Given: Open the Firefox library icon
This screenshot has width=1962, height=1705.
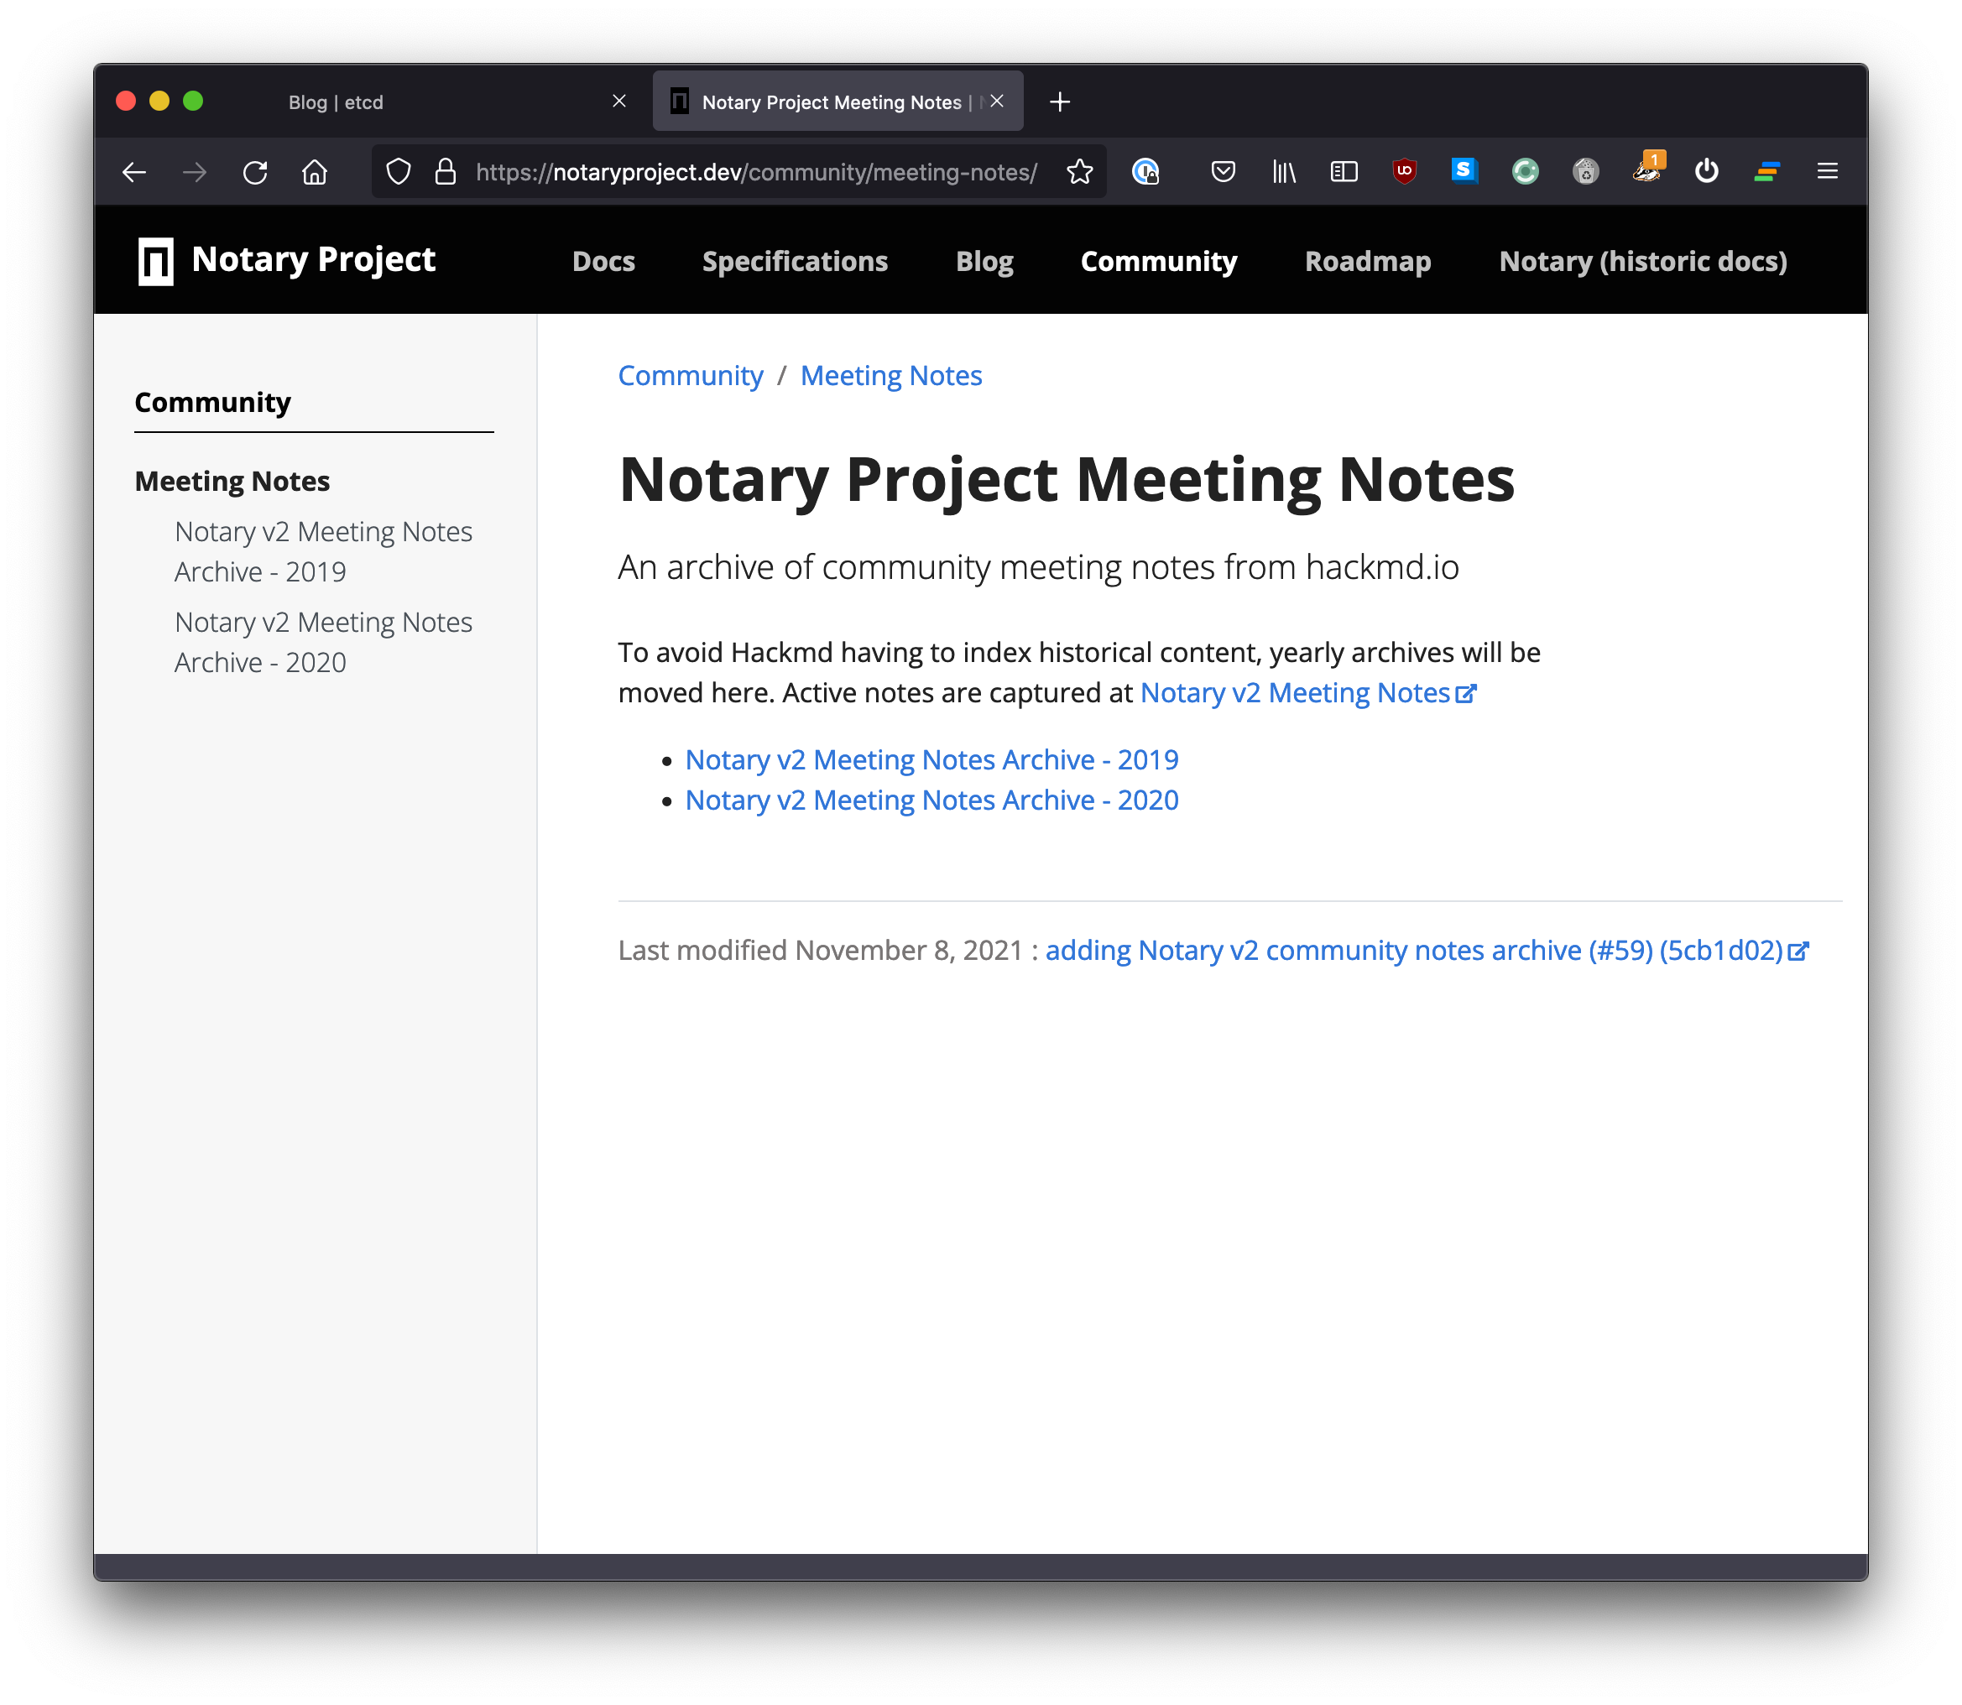Looking at the screenshot, I should (1284, 171).
